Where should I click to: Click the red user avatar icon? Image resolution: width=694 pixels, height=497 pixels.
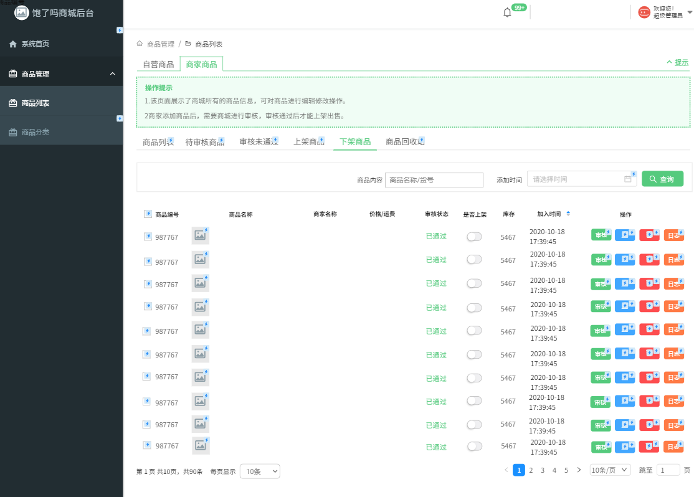(x=644, y=12)
